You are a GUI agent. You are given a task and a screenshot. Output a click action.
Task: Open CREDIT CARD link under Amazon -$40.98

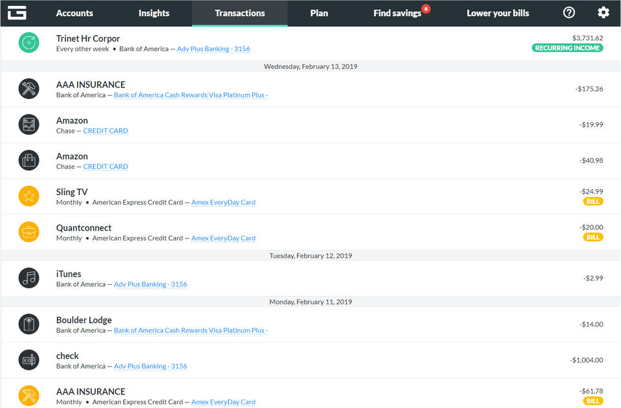pyautogui.click(x=105, y=166)
